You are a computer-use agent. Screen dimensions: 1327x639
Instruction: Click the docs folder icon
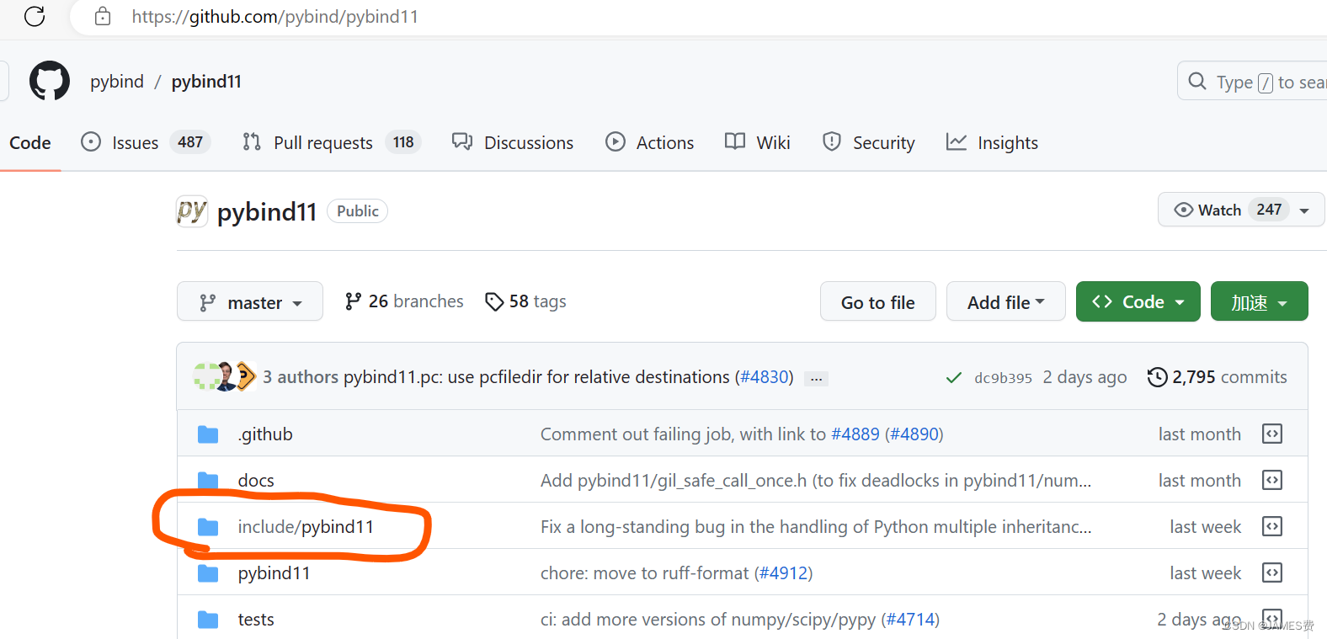click(208, 481)
